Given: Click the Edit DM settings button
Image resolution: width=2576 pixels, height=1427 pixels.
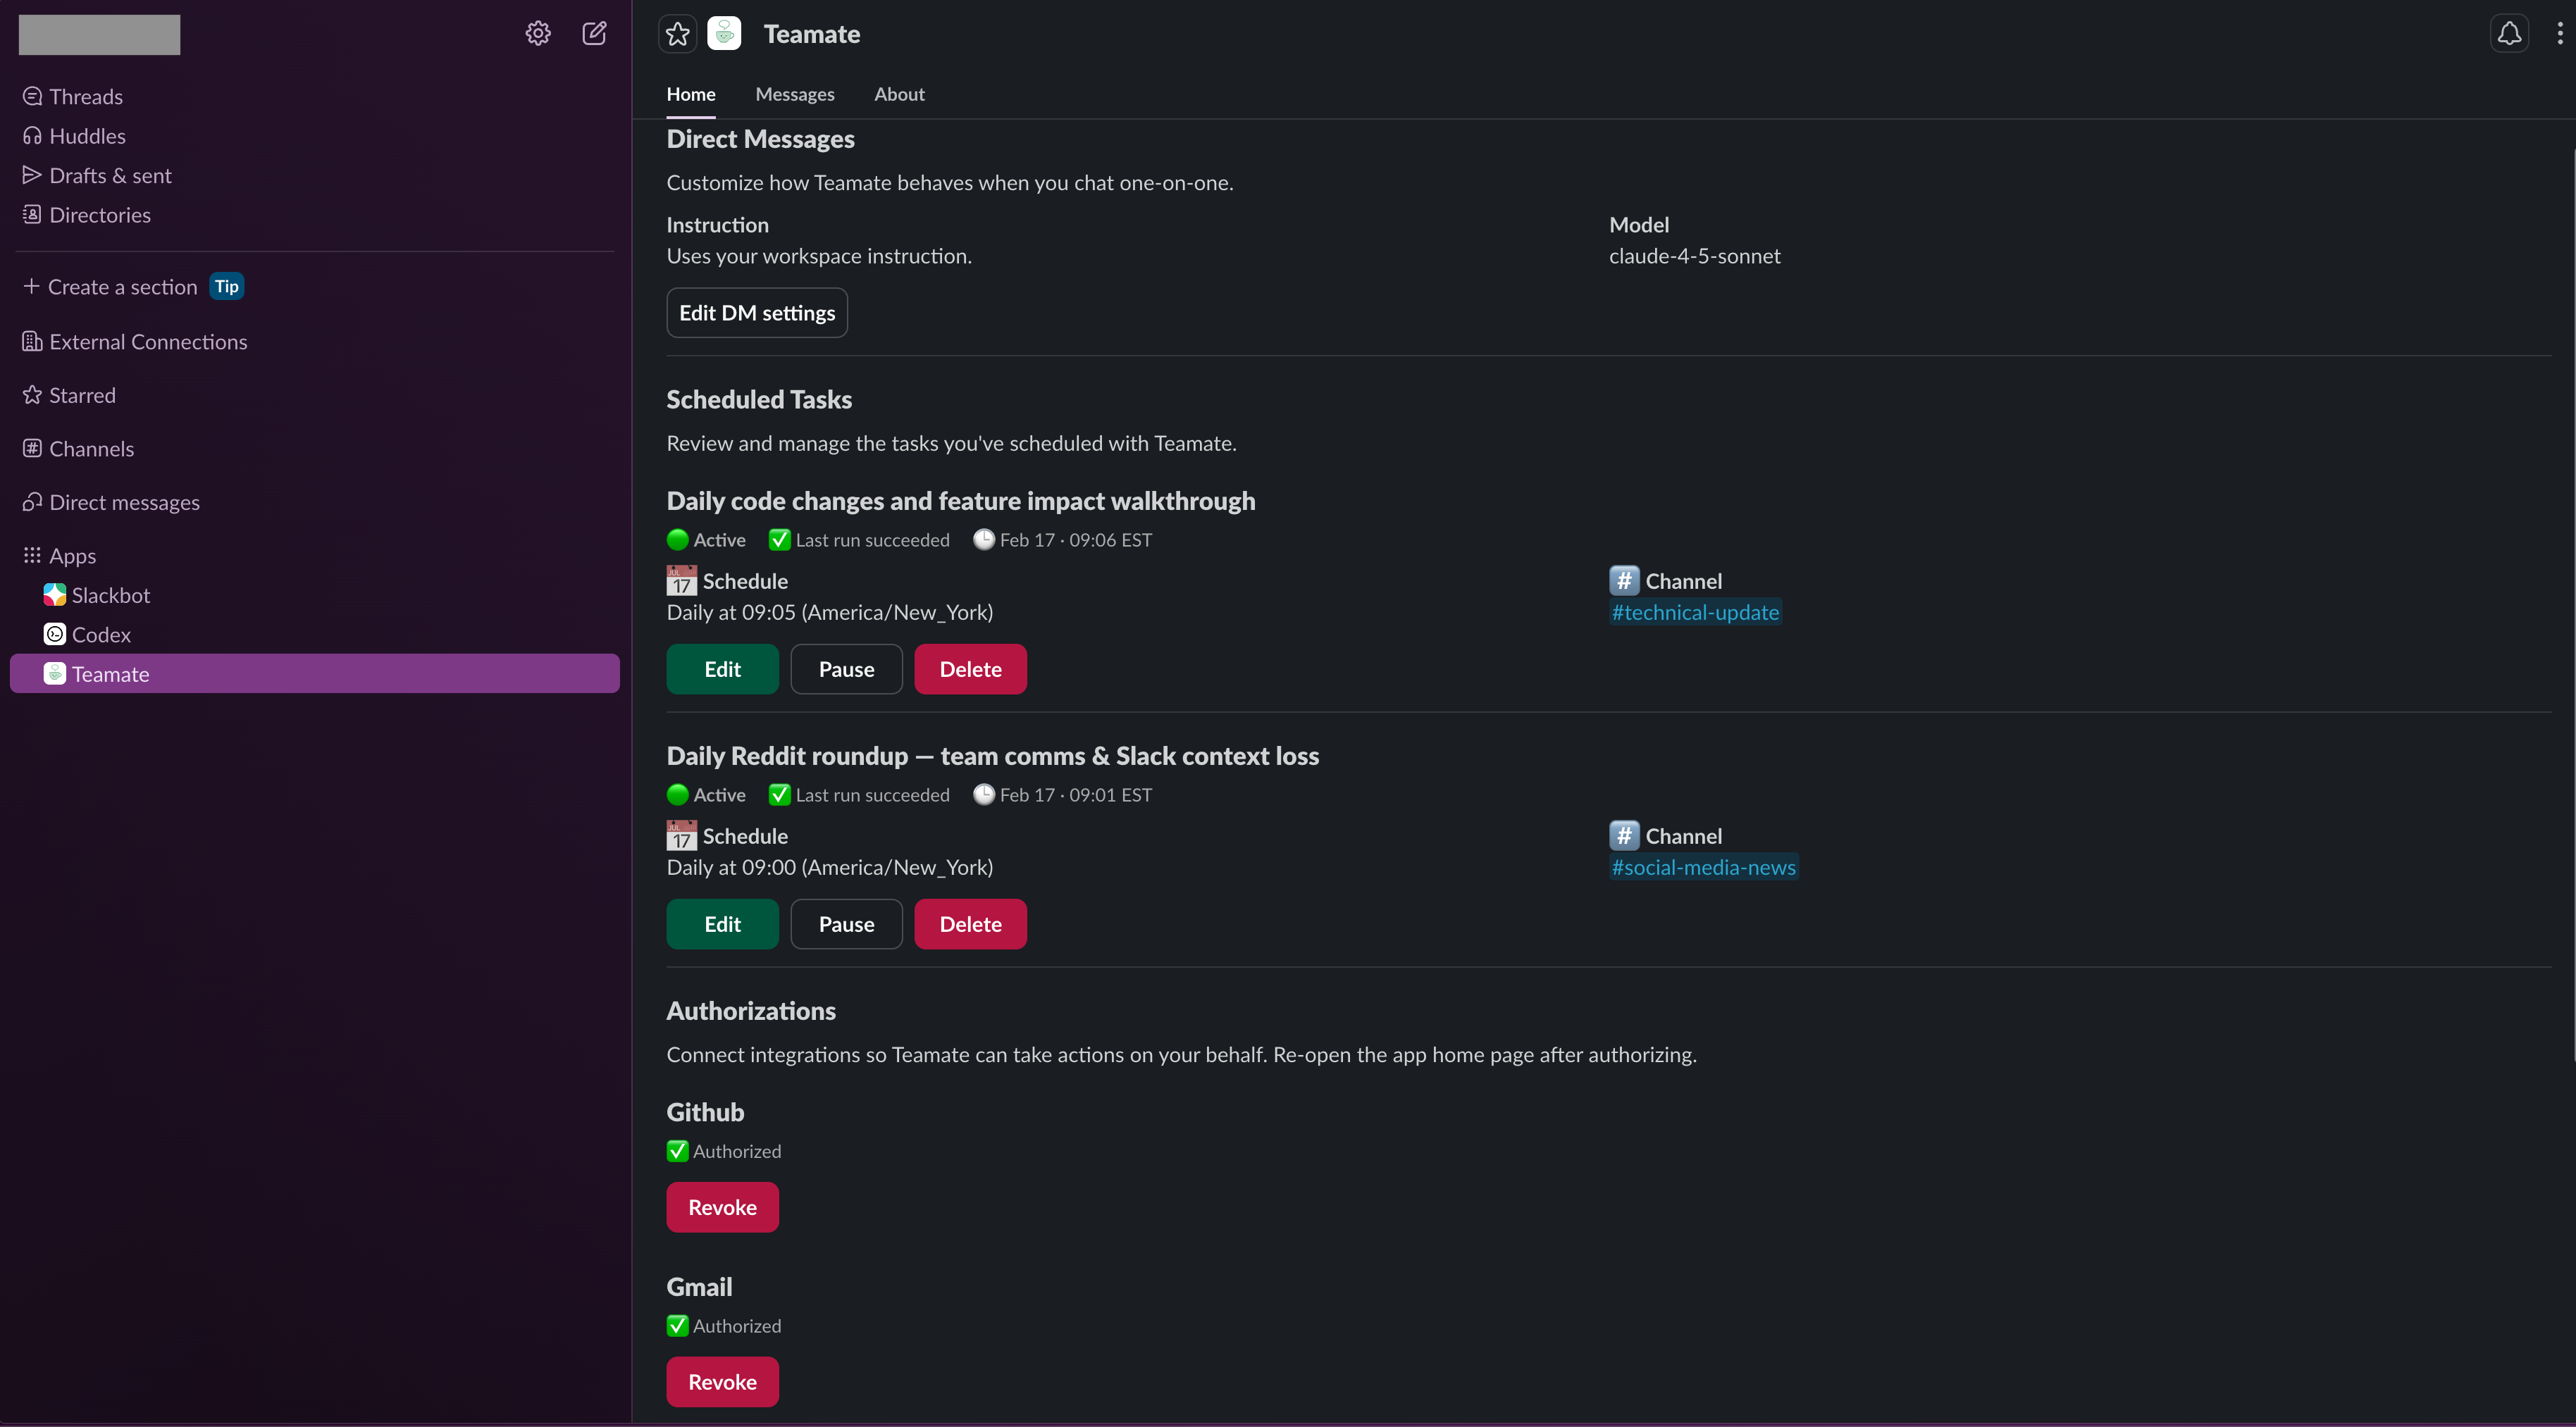Looking at the screenshot, I should pyautogui.click(x=756, y=312).
